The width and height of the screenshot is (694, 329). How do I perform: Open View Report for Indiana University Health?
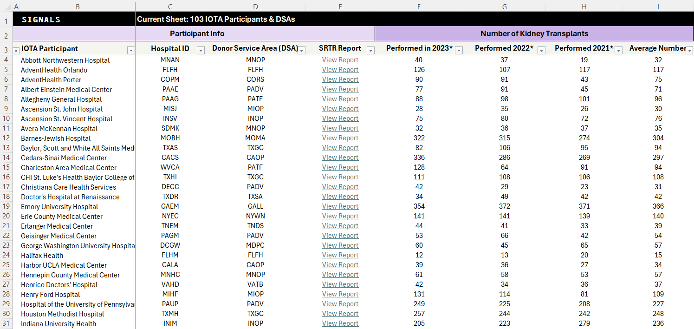click(x=340, y=323)
